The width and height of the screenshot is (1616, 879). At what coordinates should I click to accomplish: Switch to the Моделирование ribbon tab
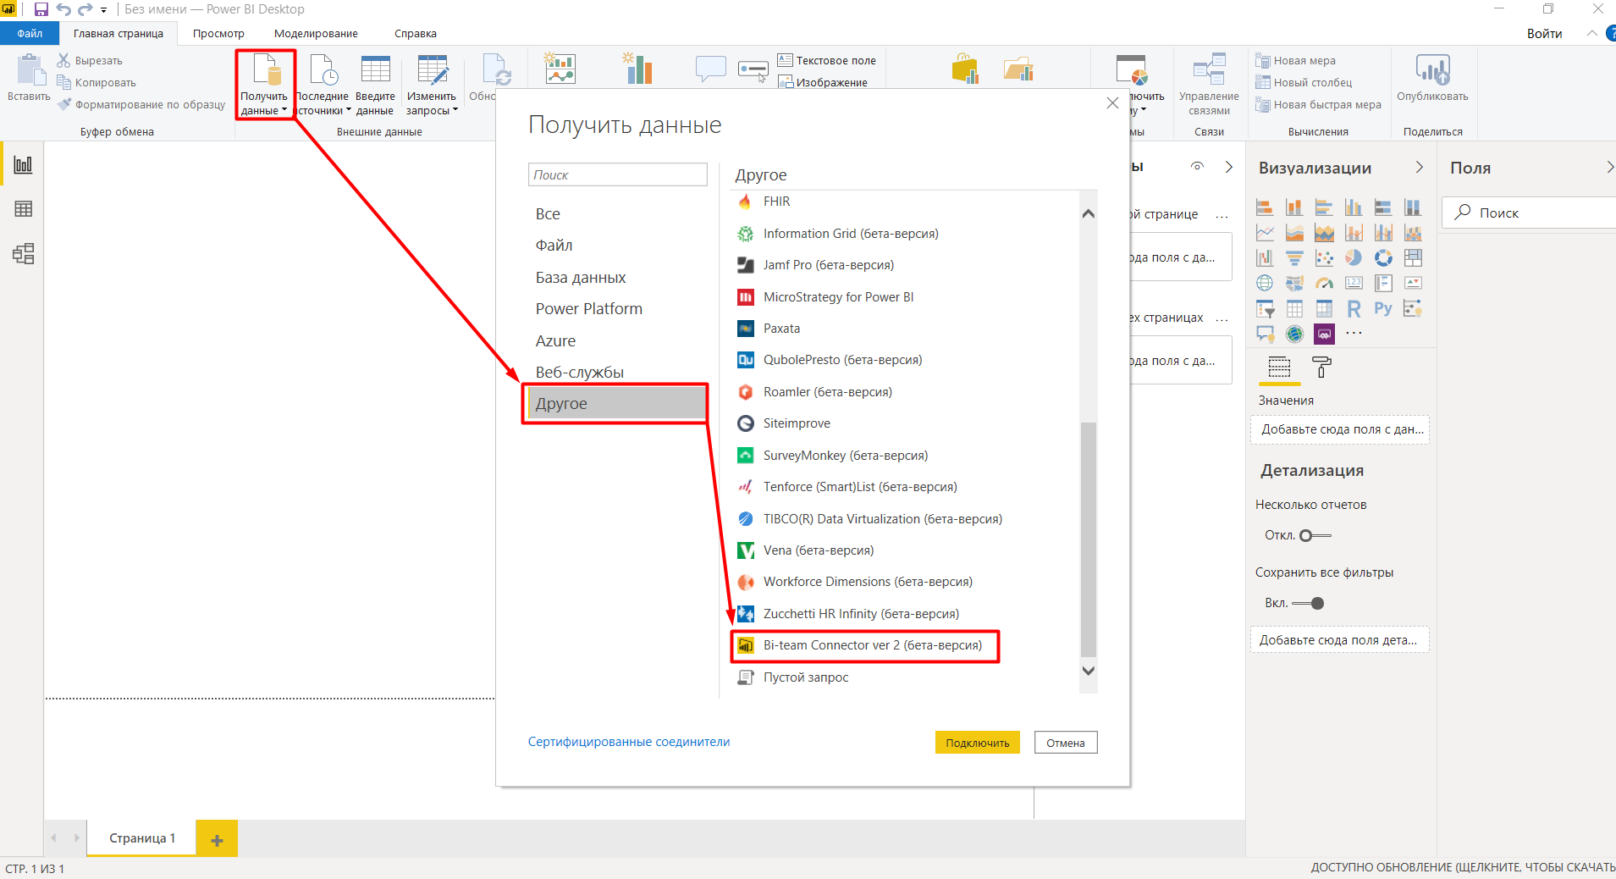(316, 33)
